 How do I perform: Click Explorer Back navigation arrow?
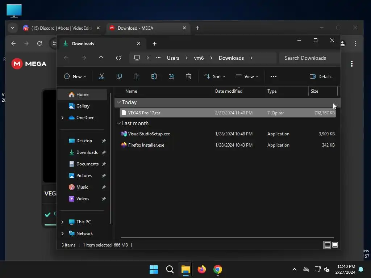(x=66, y=58)
